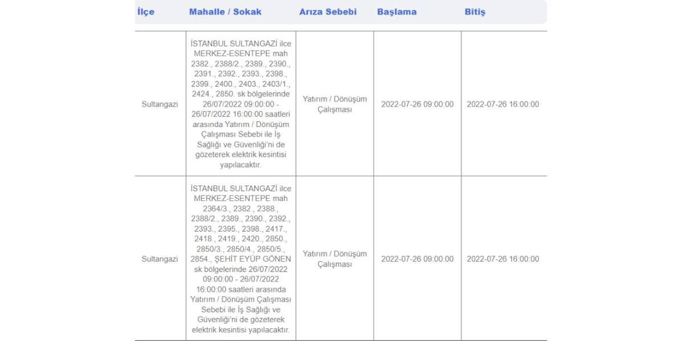Click the İlçe column header
683x341 pixels.
146,12
